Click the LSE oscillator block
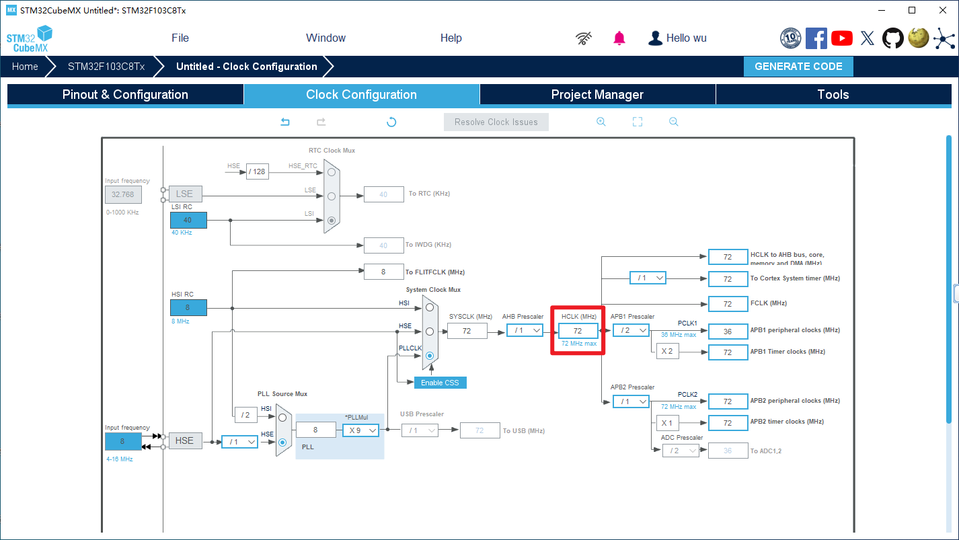 [x=185, y=194]
